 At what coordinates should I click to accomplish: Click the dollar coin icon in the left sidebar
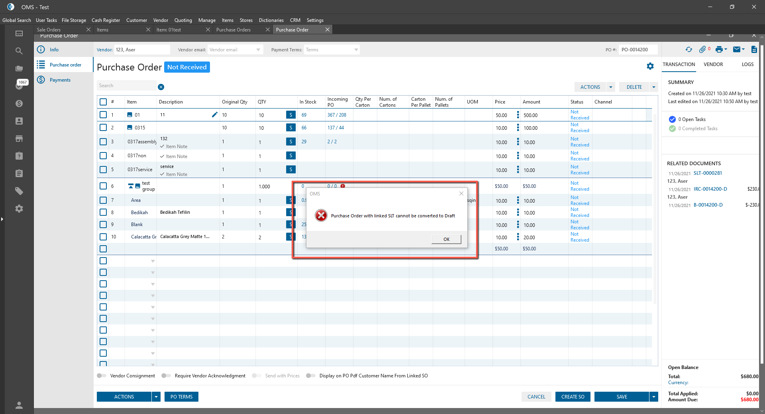coord(19,103)
